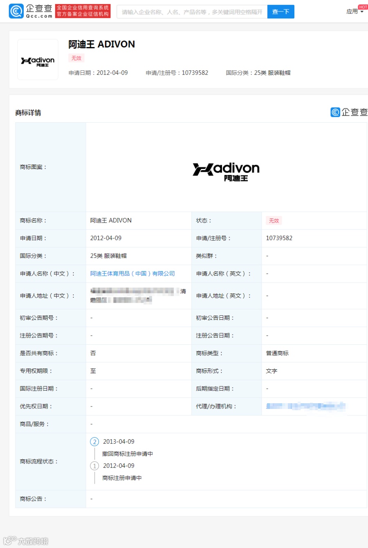The image size is (368, 548).
Task: Click 文字 trademark form value
Action: click(x=272, y=371)
